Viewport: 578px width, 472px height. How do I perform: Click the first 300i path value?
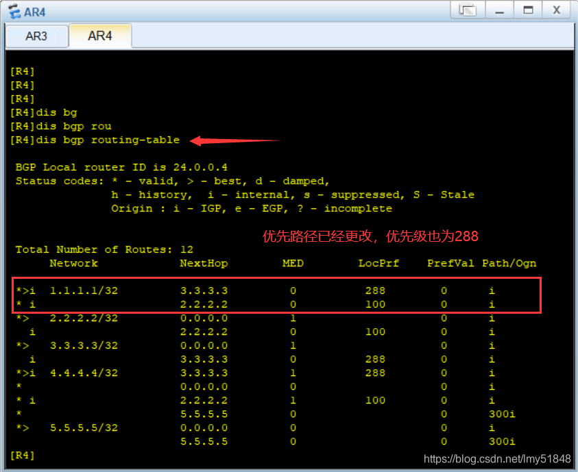coord(502,414)
